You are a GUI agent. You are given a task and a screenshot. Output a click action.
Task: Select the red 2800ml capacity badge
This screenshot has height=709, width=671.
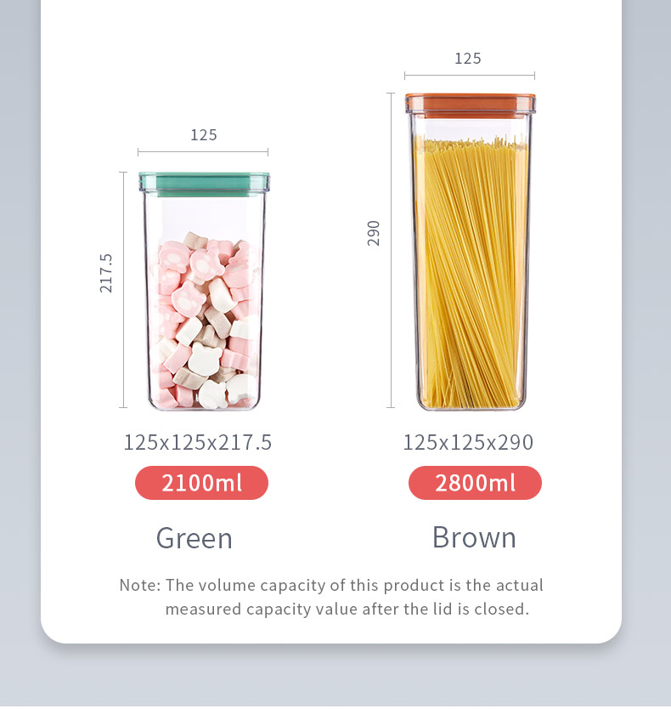[x=475, y=483]
